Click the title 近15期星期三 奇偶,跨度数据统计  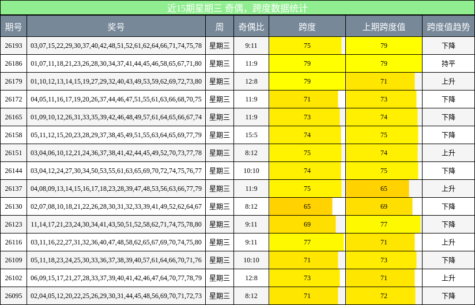coord(237,8)
